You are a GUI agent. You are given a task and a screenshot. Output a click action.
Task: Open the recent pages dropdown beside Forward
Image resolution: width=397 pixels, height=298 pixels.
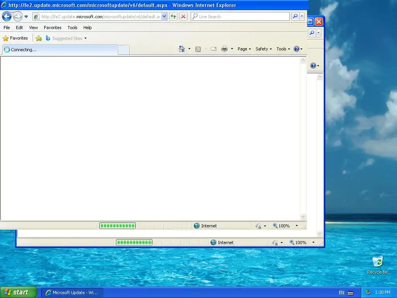coord(26,17)
